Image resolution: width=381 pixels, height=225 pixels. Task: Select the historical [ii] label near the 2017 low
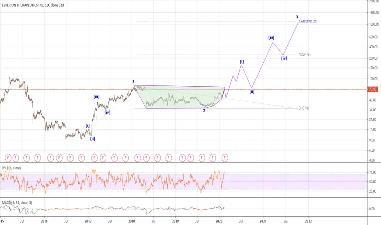click(92, 139)
